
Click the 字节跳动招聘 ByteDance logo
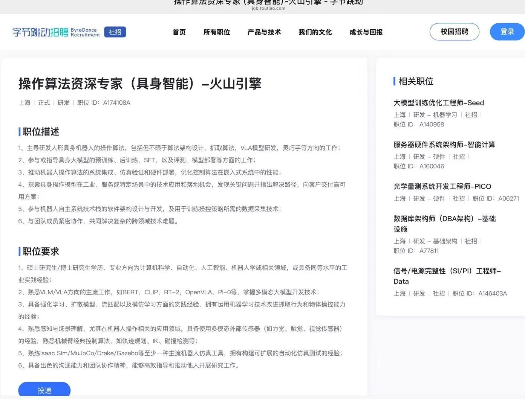coord(55,32)
